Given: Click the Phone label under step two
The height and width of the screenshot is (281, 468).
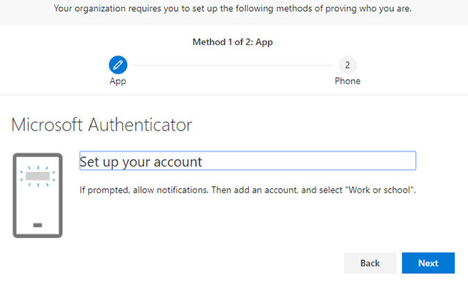Looking at the screenshot, I should pos(347,81).
